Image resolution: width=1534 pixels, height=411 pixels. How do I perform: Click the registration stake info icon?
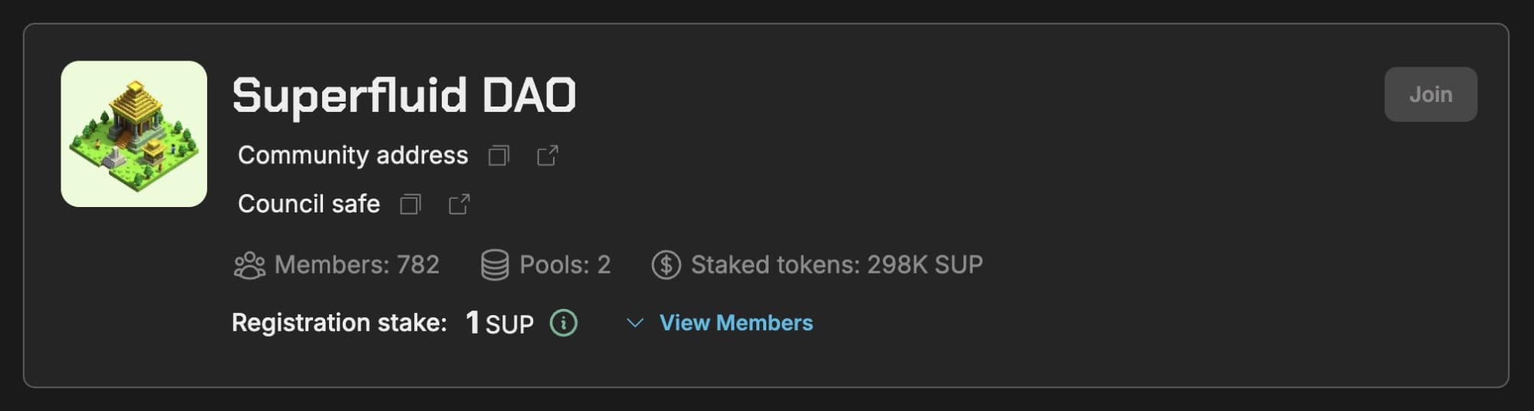tap(563, 323)
